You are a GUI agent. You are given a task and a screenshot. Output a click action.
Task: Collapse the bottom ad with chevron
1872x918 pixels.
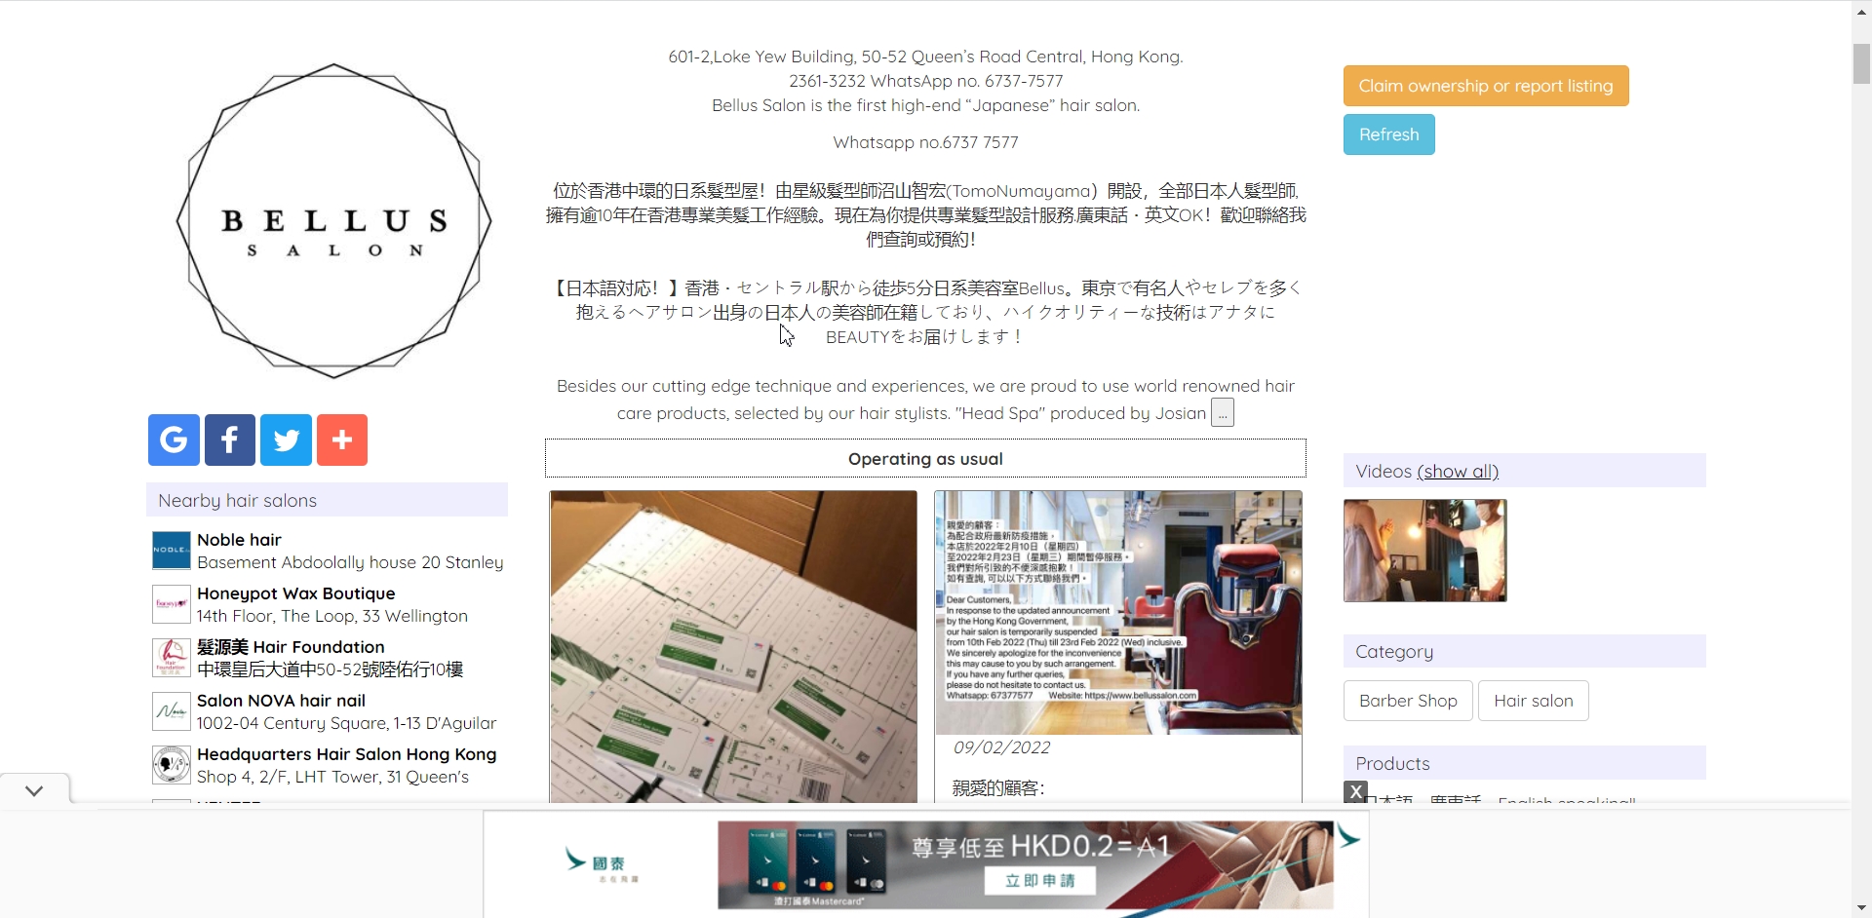coord(34,790)
